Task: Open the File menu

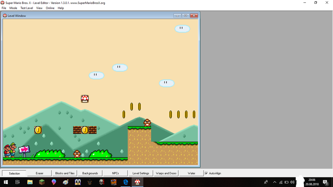Action: 4,8
